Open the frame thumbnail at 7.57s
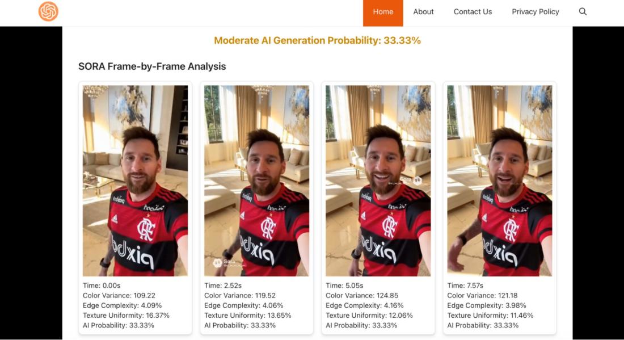The height and width of the screenshot is (340, 624). 499,181
